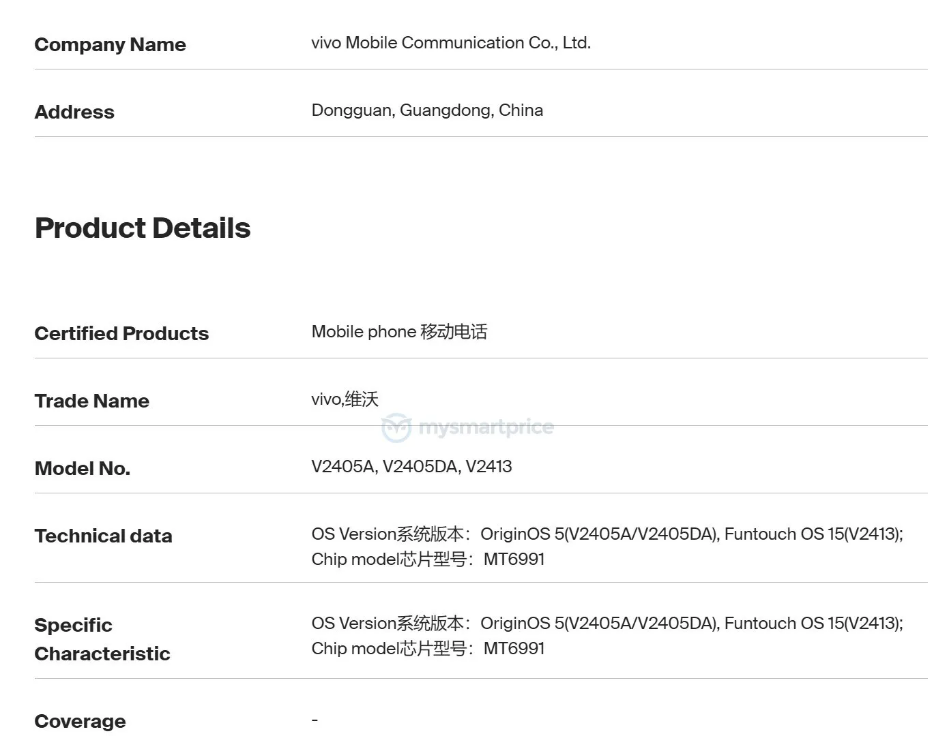The width and height of the screenshot is (934, 736).
Task: Click the Mobile phone 移动电话 value
Action: pos(399,332)
